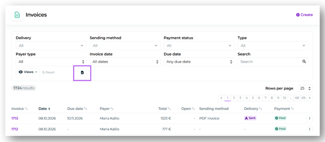Go to page 4 in pagination
Viewport: 325px width, 142px height.
[246, 98]
